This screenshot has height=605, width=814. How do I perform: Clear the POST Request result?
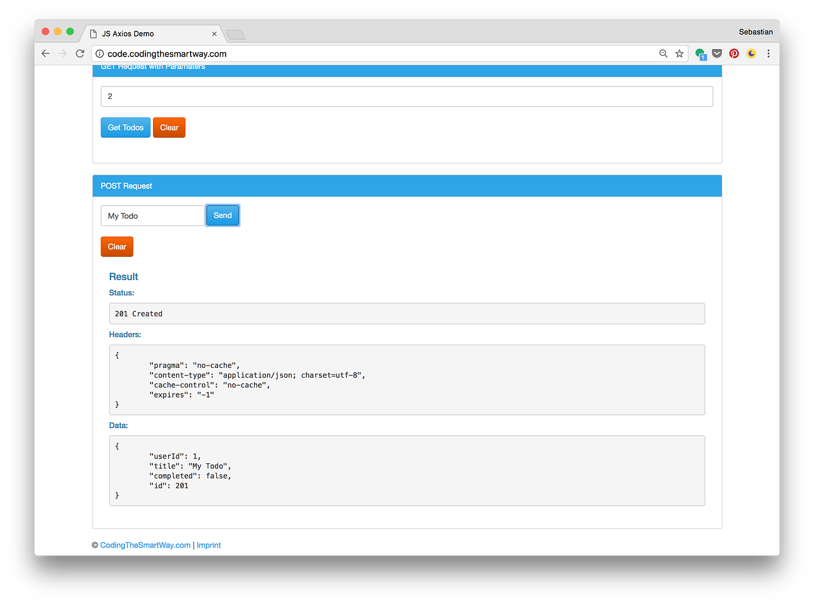(116, 246)
